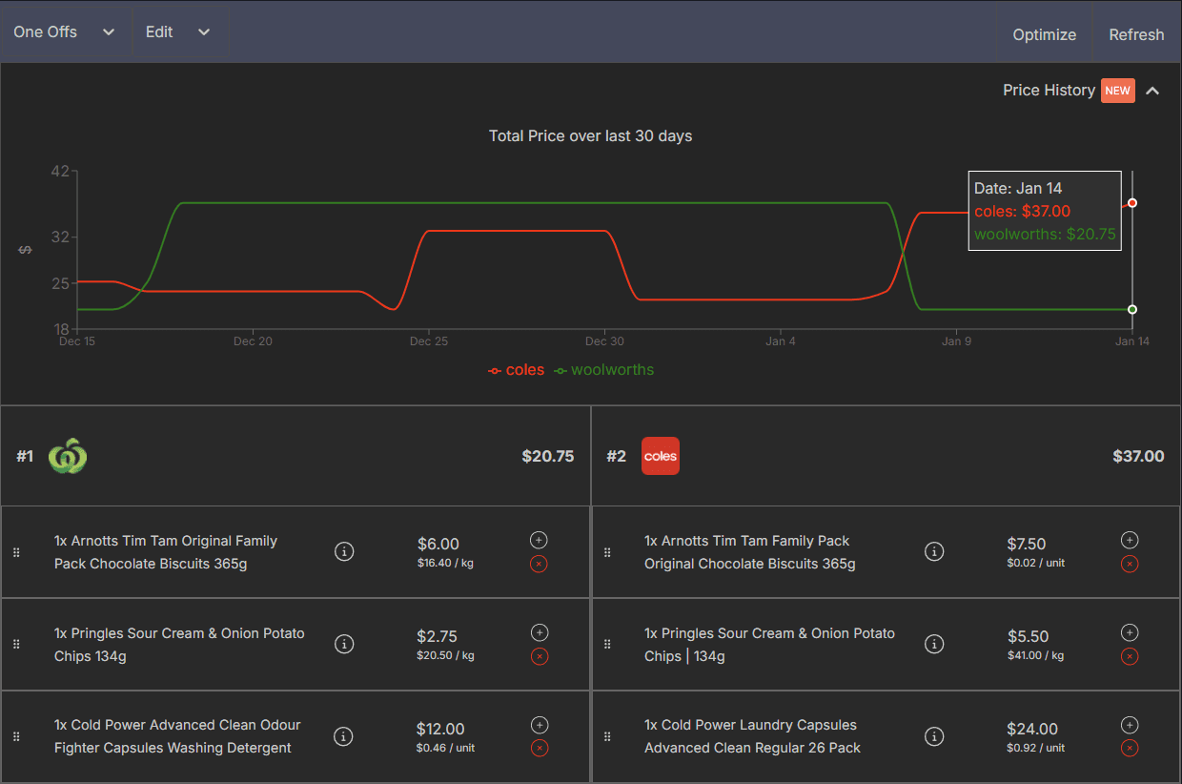Expand the Edit dropdown menu
This screenshot has height=784, width=1182.
tap(177, 32)
